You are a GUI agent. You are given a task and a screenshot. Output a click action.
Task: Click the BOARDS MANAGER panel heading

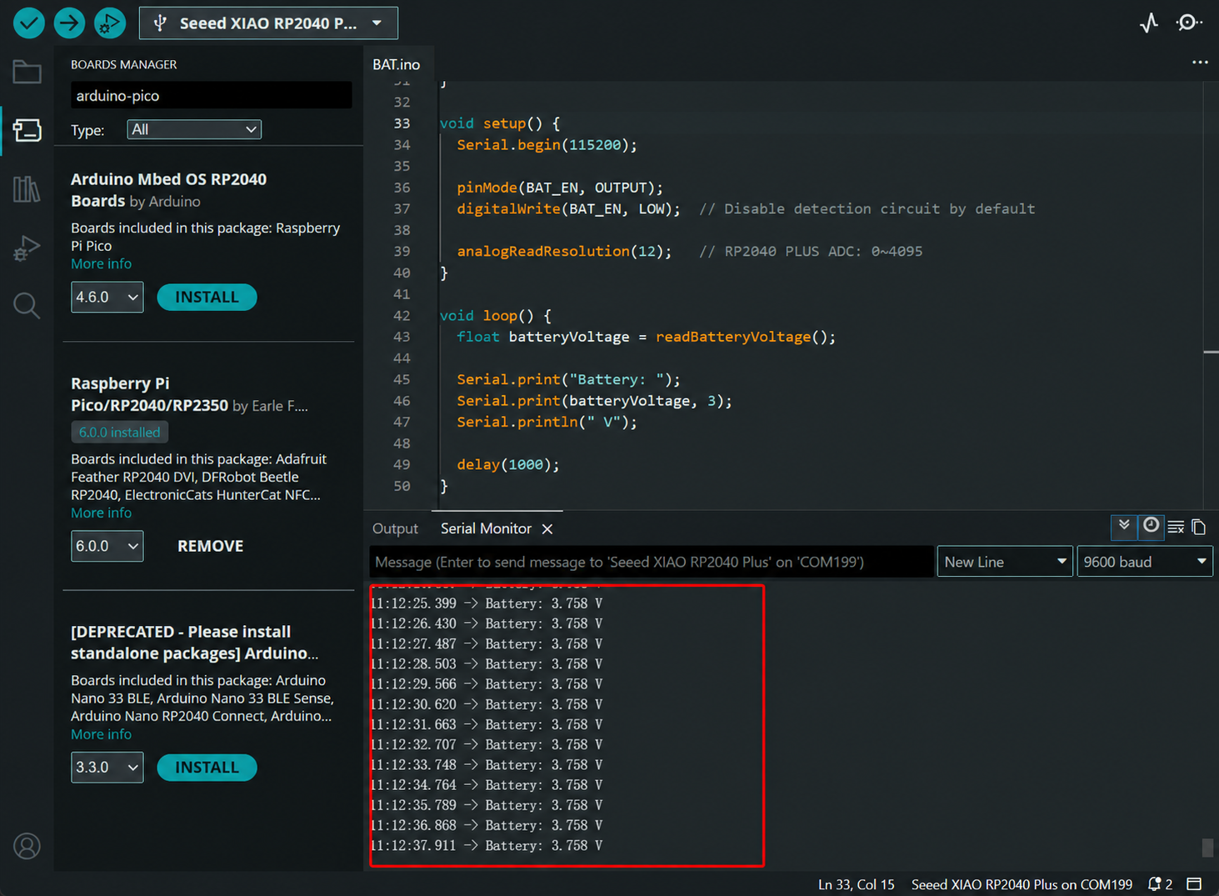click(123, 64)
